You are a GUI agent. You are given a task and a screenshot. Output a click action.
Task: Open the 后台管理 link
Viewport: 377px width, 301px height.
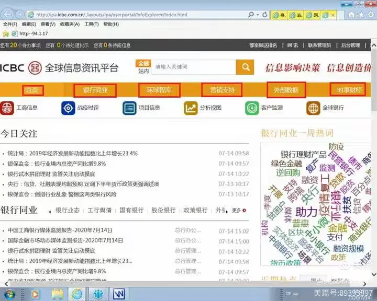pos(350,45)
